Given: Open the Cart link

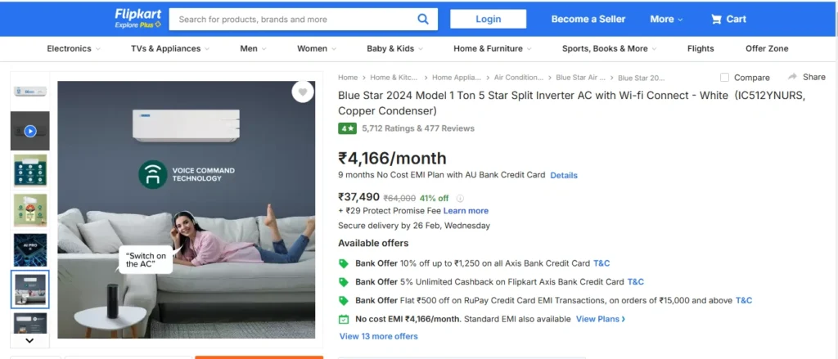Looking at the screenshot, I should [728, 20].
